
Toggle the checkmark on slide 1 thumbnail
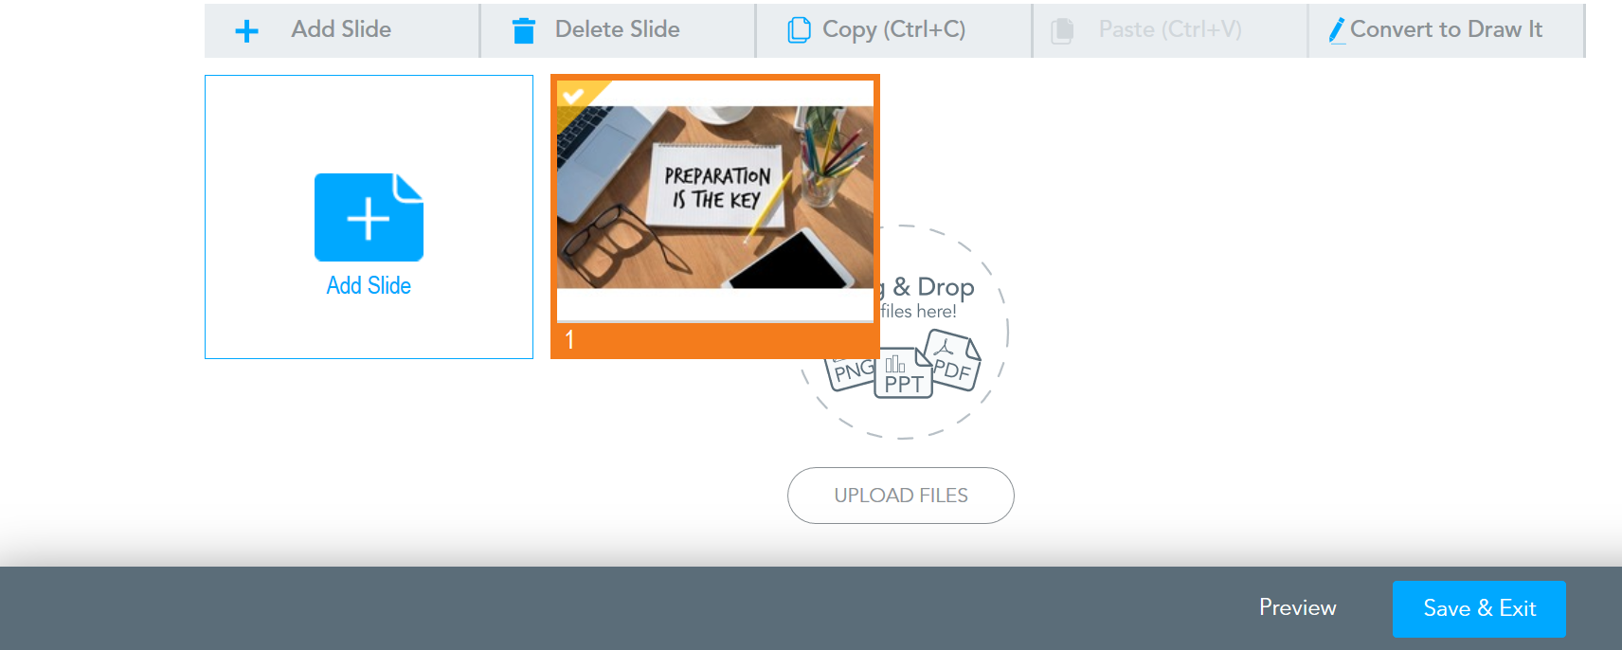pyautogui.click(x=573, y=95)
